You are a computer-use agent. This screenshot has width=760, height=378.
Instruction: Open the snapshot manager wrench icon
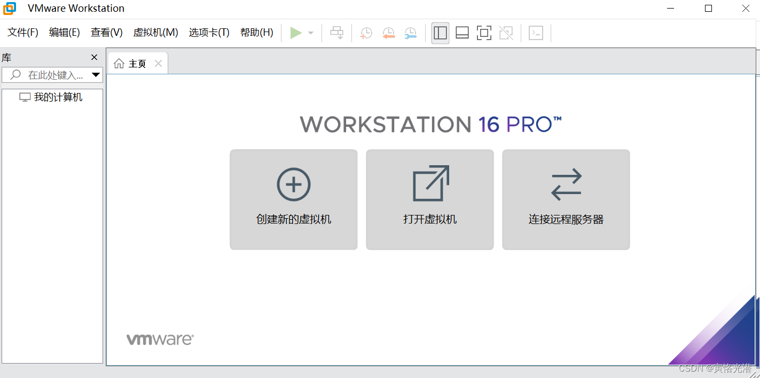pyautogui.click(x=410, y=33)
